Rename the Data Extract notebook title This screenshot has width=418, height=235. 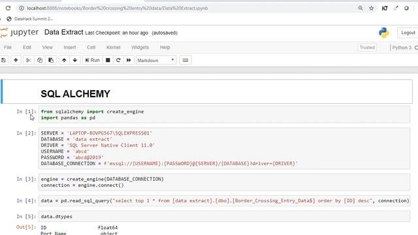tap(64, 32)
